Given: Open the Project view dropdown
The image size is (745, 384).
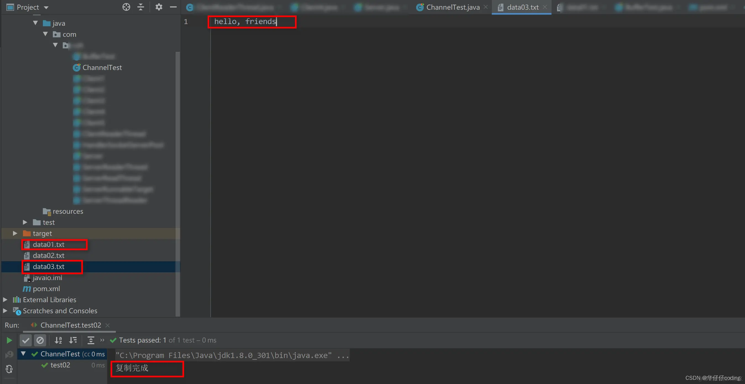Looking at the screenshot, I should point(46,7).
